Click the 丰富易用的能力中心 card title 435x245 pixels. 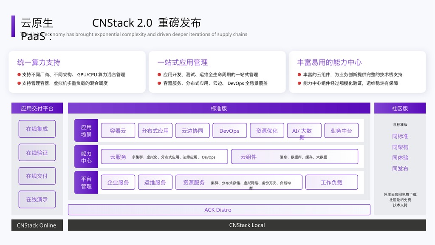329,63
